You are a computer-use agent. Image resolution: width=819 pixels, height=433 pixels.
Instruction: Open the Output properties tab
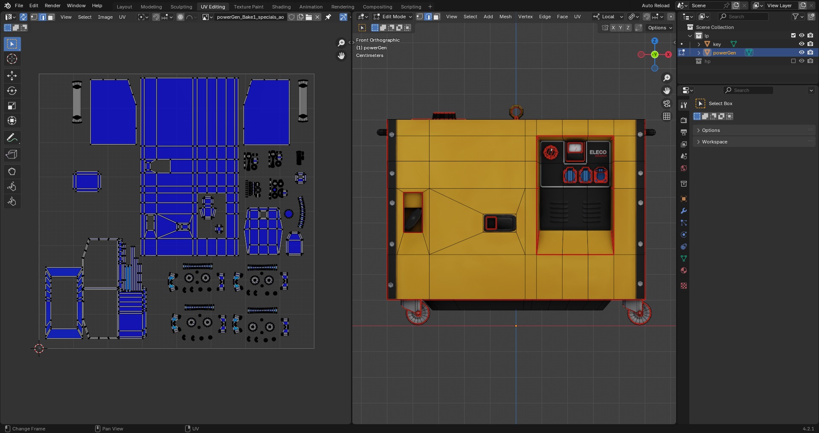(x=684, y=132)
